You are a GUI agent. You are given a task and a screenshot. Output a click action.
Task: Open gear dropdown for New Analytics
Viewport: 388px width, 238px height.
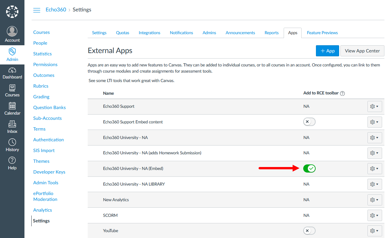tap(374, 200)
